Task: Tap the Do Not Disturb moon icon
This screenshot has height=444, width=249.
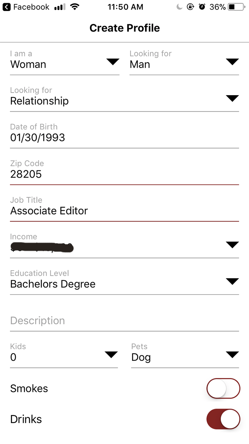Action: (180, 7)
